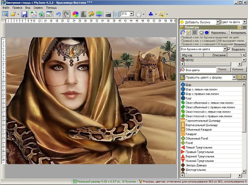The width and height of the screenshot is (248, 185).
Task: Click the shape list's scroll-down arrow
Action: 244,171
